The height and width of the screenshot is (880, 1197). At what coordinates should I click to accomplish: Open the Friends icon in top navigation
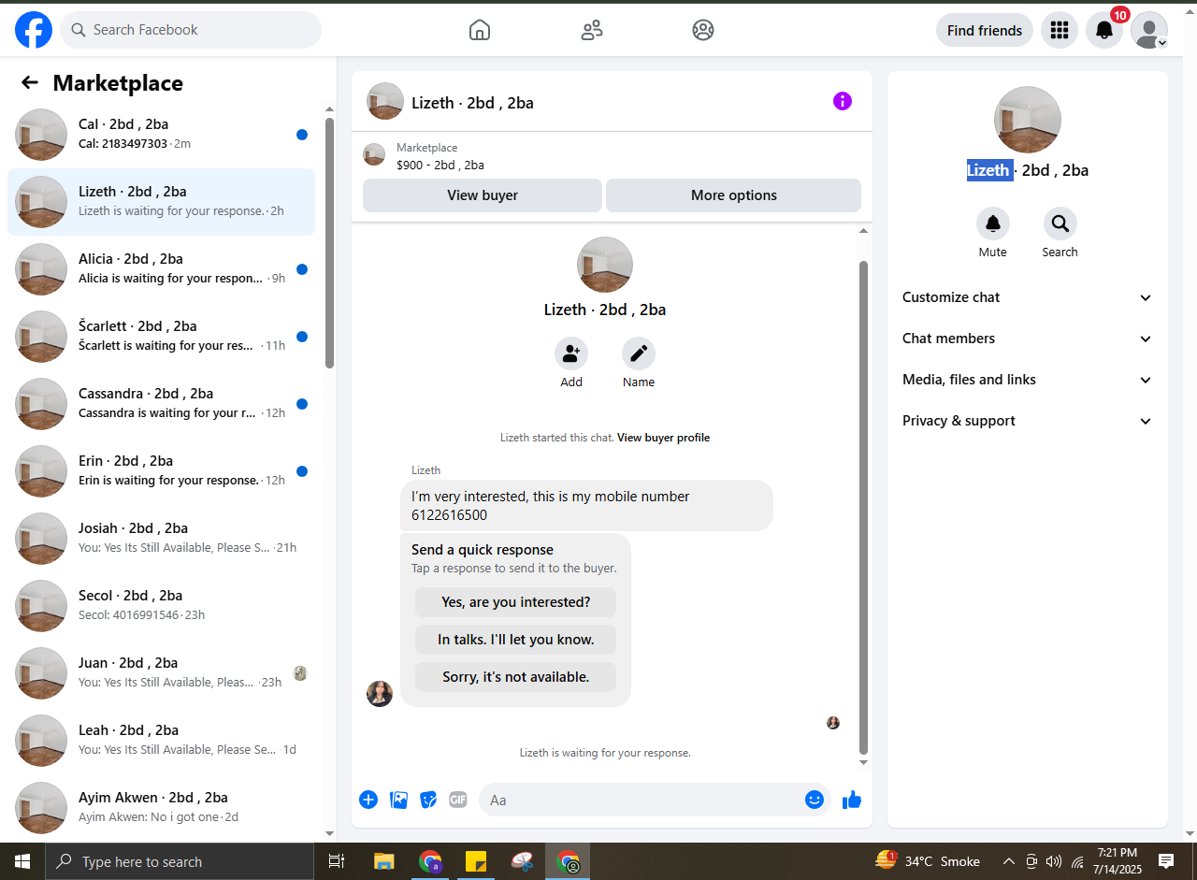pos(591,30)
